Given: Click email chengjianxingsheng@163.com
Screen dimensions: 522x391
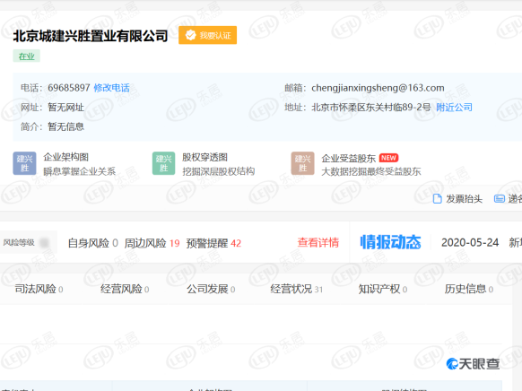Looking at the screenshot, I should [378, 88].
